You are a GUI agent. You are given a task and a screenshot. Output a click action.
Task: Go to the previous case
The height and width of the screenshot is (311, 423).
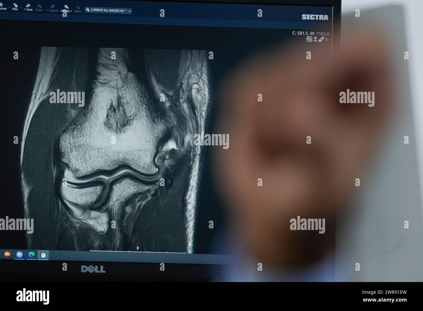pyautogui.click(x=28, y=7)
